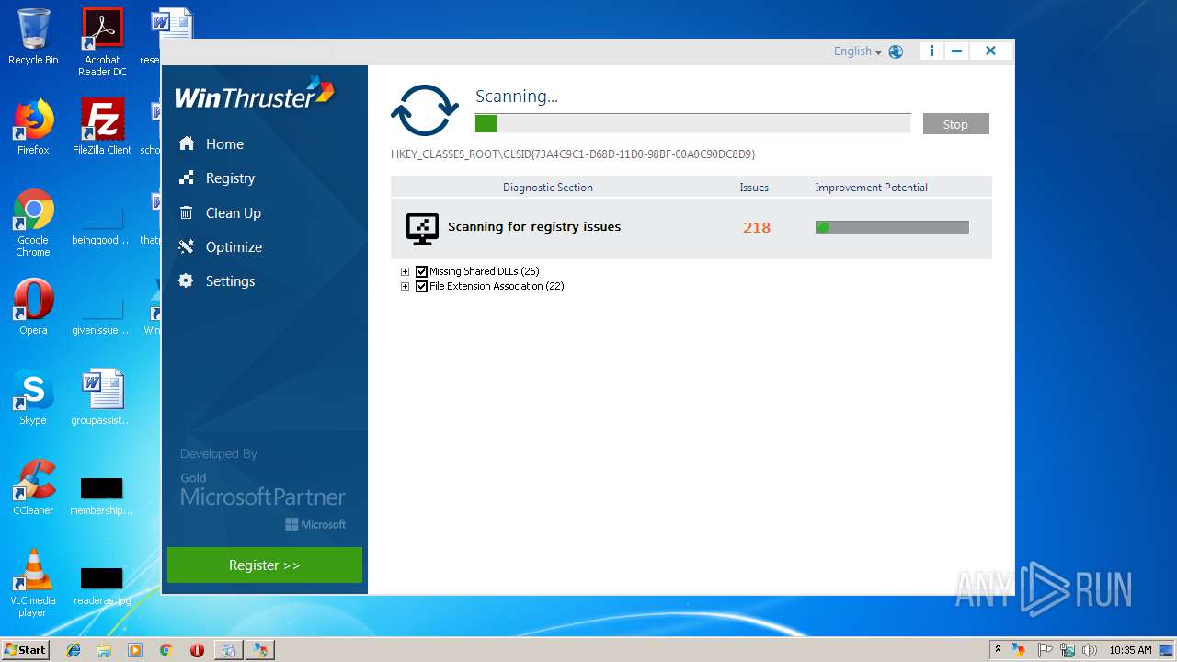Open CCleaner desktop shortcut
1177x662 pixels.
[33, 487]
